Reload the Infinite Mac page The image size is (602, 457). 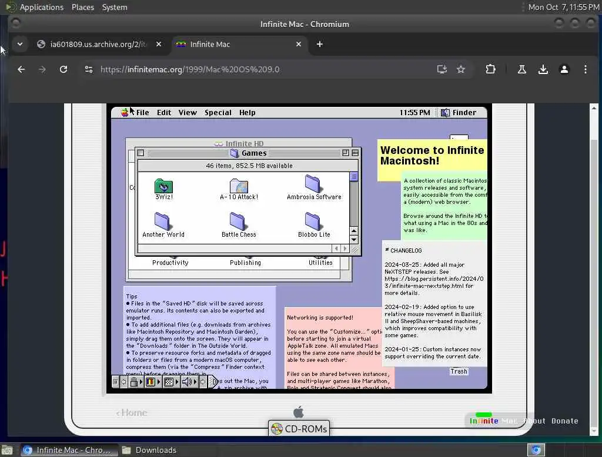pyautogui.click(x=63, y=69)
